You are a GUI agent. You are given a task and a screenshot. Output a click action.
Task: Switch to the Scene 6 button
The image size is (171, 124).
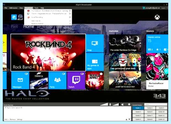point(150,112)
